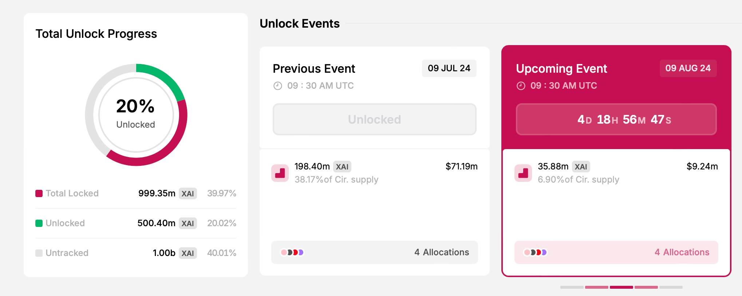Click the disabled Unlocked button
742x296 pixels.
tap(375, 119)
